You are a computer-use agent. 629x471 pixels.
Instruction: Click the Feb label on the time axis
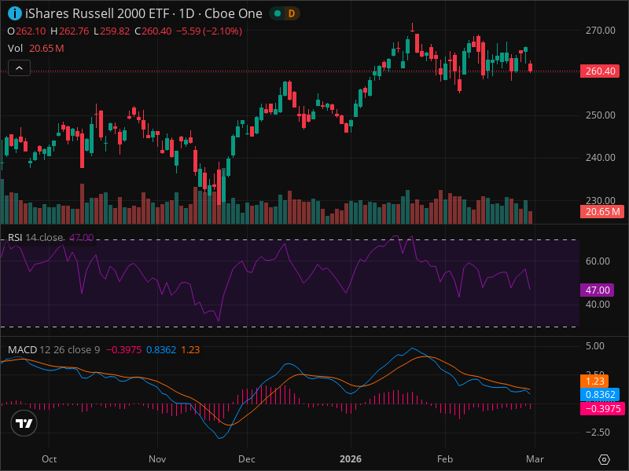click(x=445, y=459)
